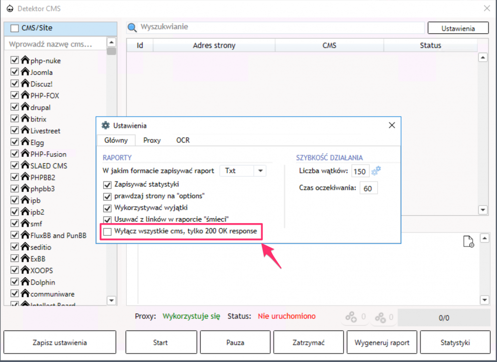Click the house icon beside PHPBB2

[25, 177]
